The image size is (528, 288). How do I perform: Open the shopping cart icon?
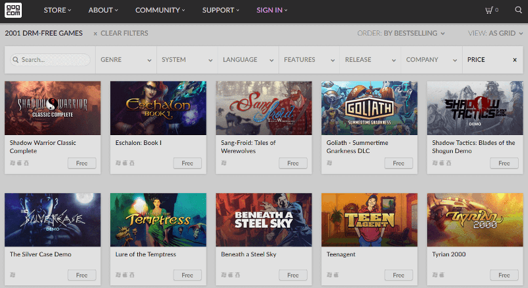point(488,10)
